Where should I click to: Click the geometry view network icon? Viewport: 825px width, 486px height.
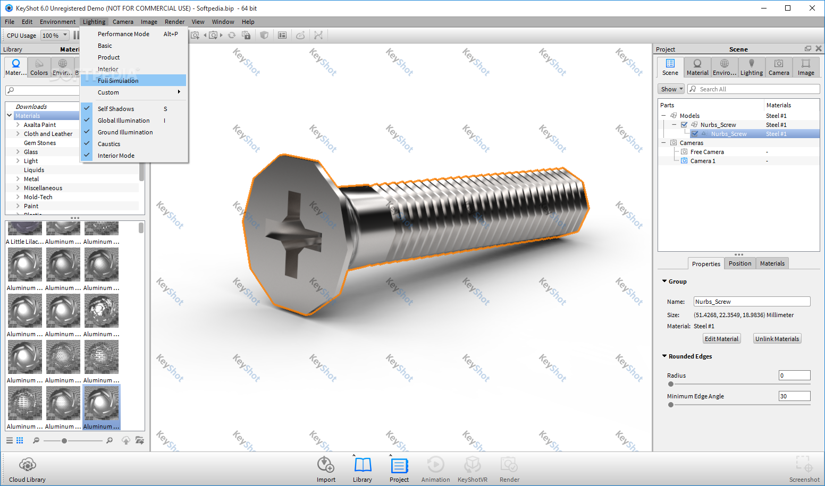tap(318, 35)
